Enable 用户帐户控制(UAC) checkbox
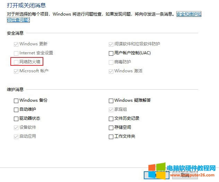The width and height of the screenshot is (219, 182). (x=111, y=53)
